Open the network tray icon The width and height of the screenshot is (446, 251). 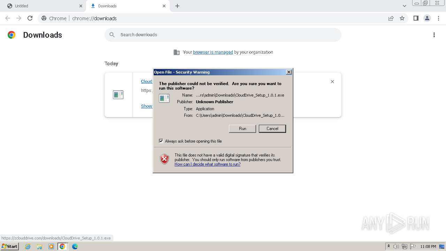point(405,246)
